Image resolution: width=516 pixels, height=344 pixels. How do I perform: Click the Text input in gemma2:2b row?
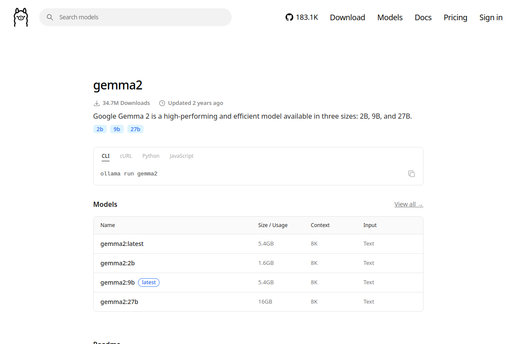pyautogui.click(x=369, y=263)
